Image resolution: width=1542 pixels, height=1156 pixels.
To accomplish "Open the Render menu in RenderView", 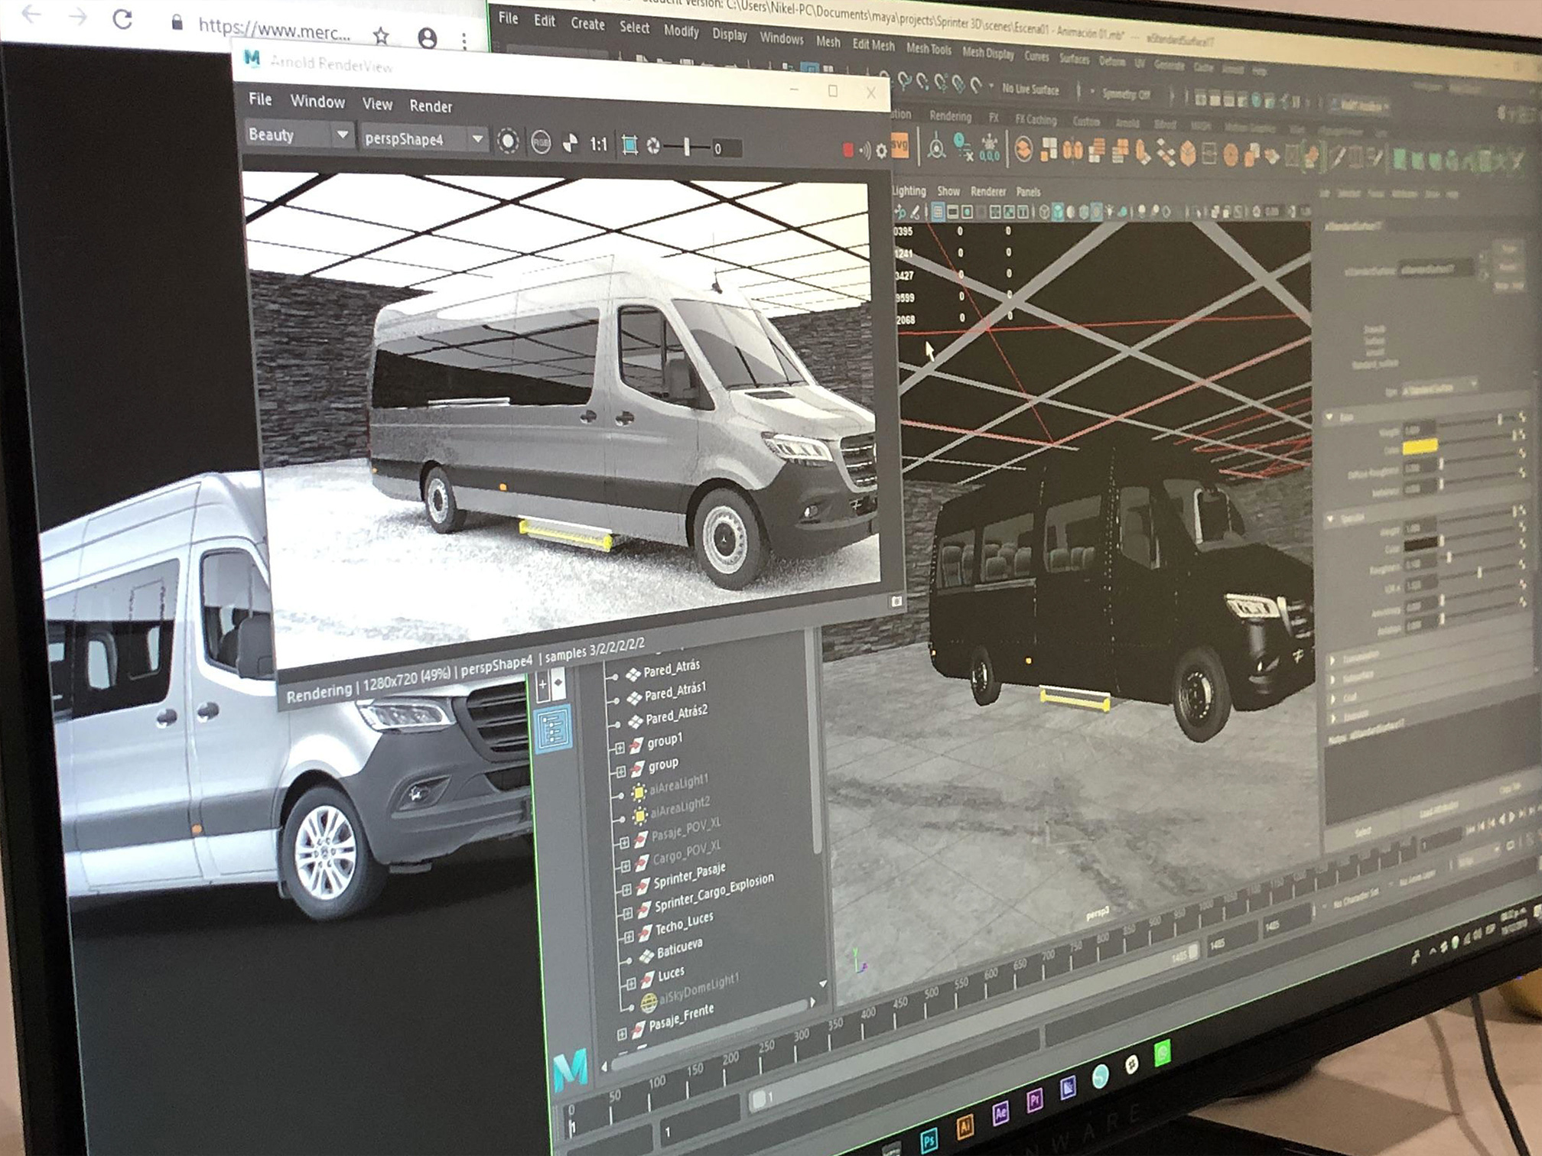I will tap(431, 106).
